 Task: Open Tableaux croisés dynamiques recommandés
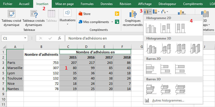[x=34, y=18]
